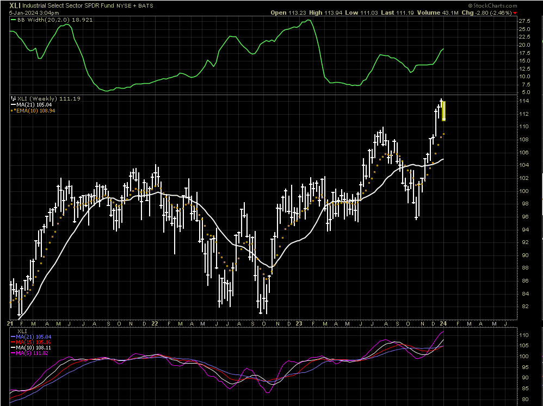Screen dimensions: 543x406
Task: Click the 105 label on the bottom panel axis
Action: pos(523,346)
